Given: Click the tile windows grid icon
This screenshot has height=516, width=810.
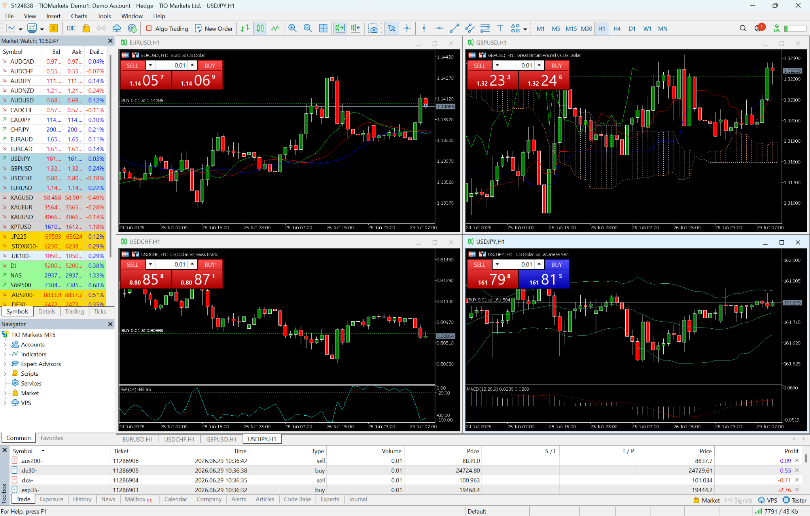Looking at the screenshot, I should 323,28.
